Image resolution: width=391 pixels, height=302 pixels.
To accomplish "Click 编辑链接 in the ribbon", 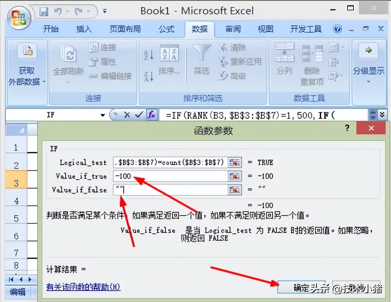I will (110, 76).
